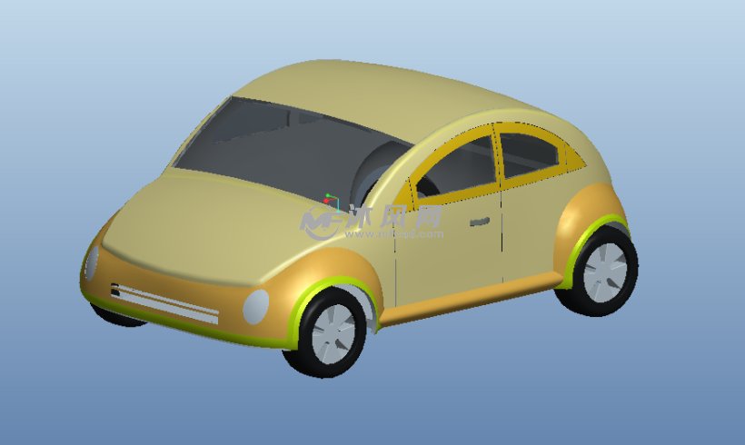Viewport: 745px width, 445px height.
Task: Click the car's front windshield
Action: pyautogui.click(x=282, y=145)
